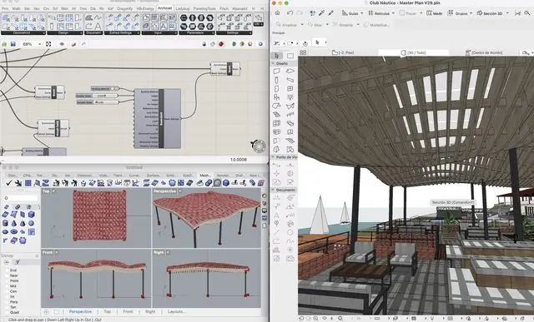Click the Medir button in Archicad toolbar

tap(435, 13)
